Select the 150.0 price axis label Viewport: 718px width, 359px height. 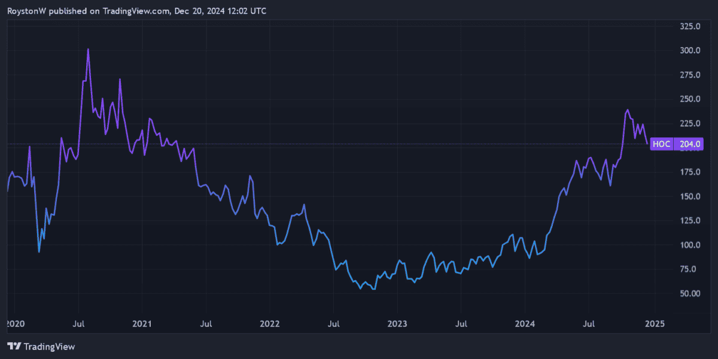690,197
